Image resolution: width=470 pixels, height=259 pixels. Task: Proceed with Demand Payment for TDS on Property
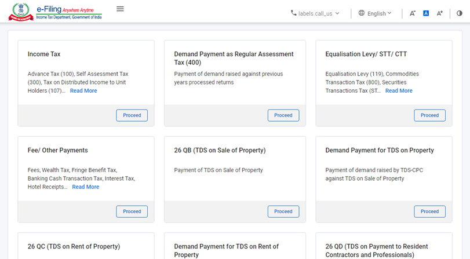pyautogui.click(x=429, y=211)
